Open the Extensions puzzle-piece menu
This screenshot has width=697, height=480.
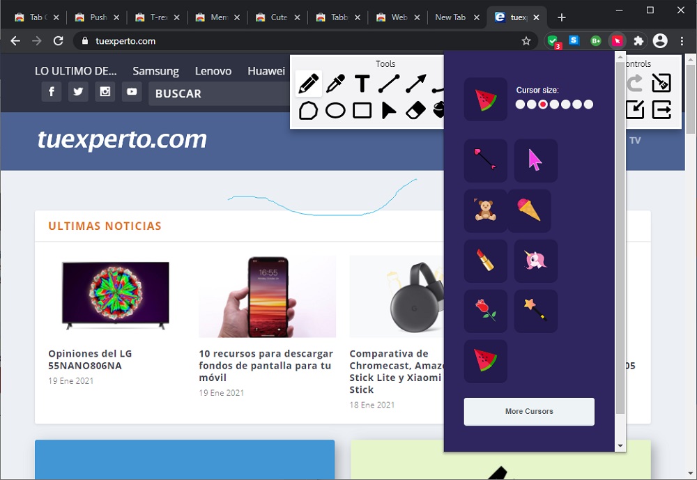(x=638, y=41)
